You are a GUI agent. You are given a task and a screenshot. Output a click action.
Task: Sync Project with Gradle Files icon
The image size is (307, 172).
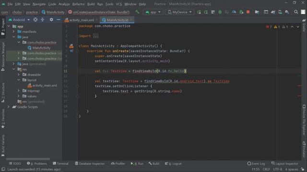(x=273, y=12)
